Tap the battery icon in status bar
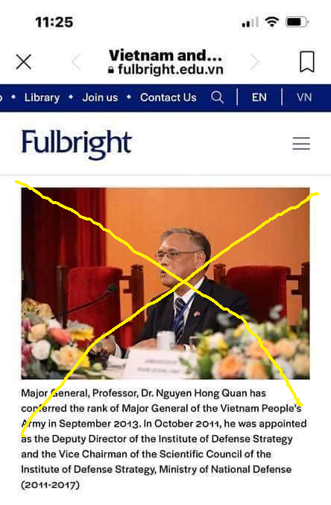 pos(297,22)
